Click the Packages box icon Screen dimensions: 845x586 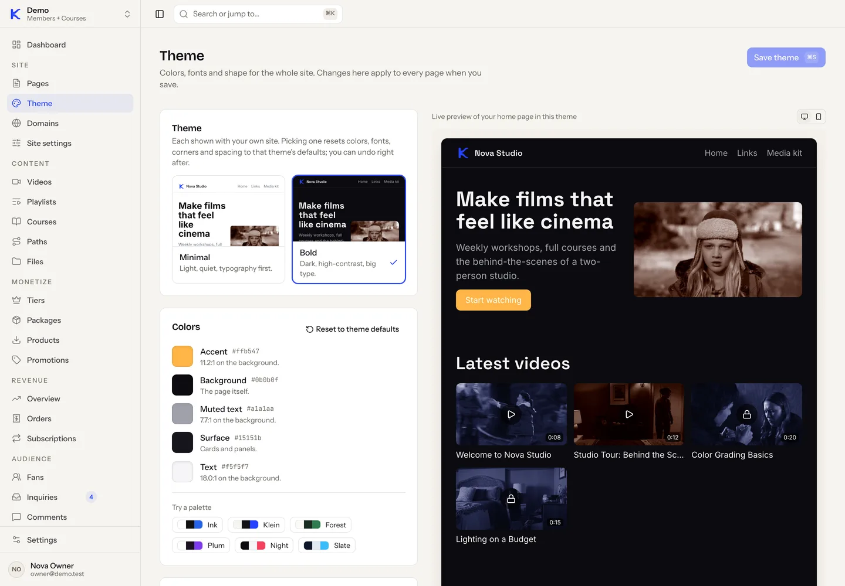pos(16,320)
